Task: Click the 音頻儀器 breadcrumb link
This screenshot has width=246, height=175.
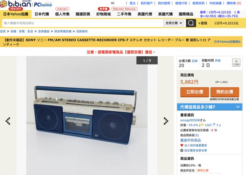Action: pyautogui.click(x=44, y=32)
